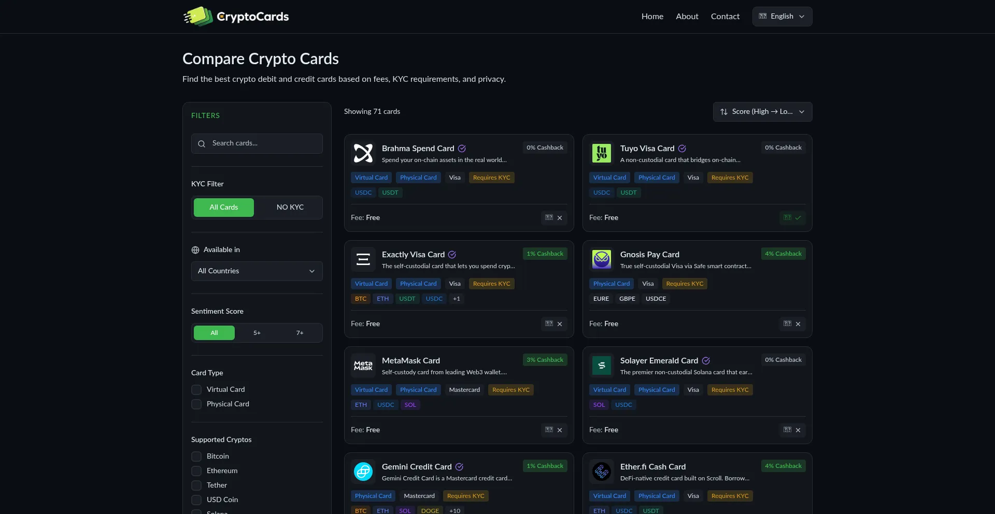Check the Ethereum crypto checkbox
This screenshot has height=514, width=995.
196,471
